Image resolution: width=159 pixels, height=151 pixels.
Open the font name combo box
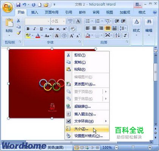[x=37, y=22]
